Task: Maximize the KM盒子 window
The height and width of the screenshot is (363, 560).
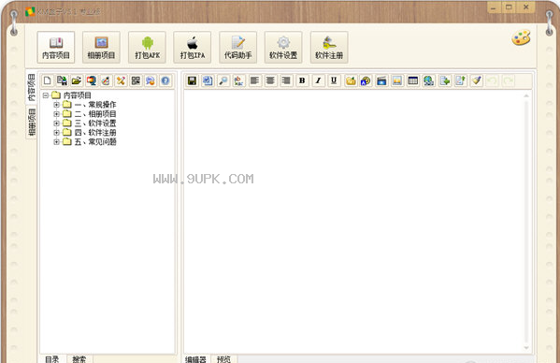Action: click(509, 7)
